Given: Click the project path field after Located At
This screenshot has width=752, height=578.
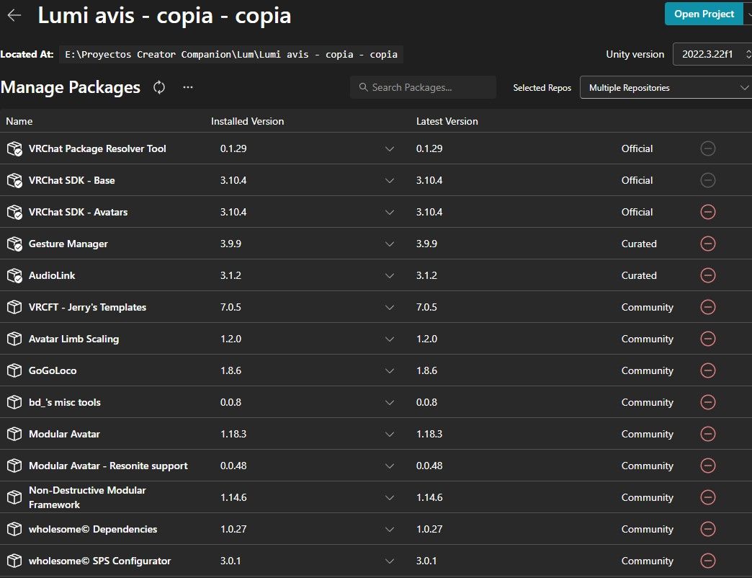Looking at the screenshot, I should coord(231,54).
